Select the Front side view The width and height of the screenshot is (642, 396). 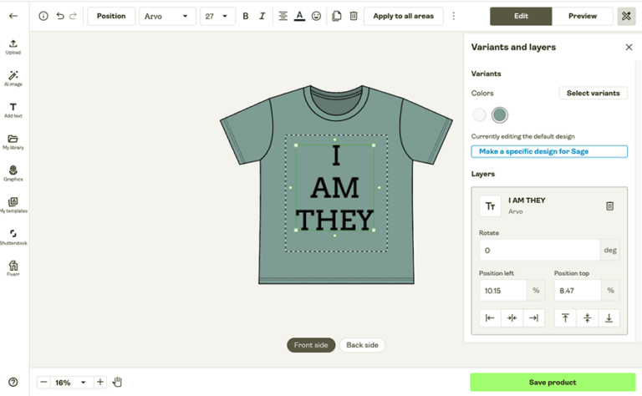tap(311, 345)
